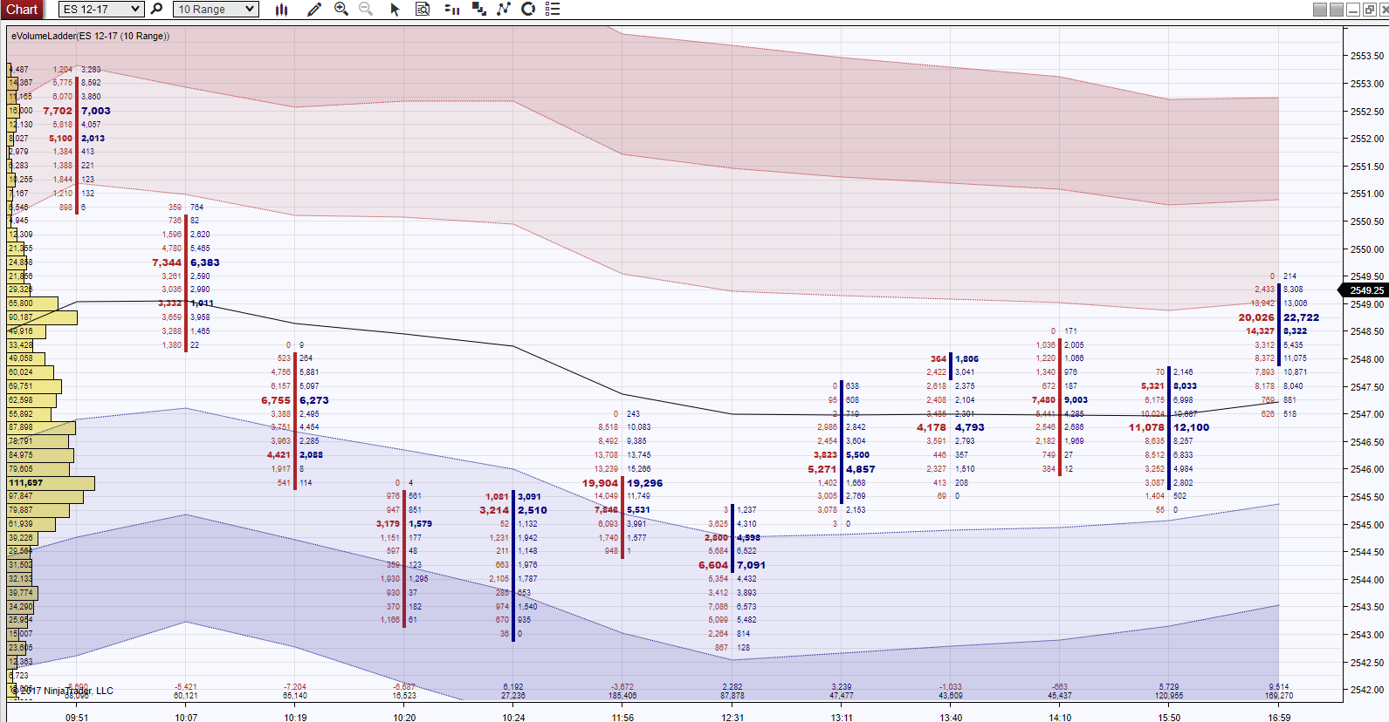Click the bold 7,702 bid volume

tap(58, 111)
